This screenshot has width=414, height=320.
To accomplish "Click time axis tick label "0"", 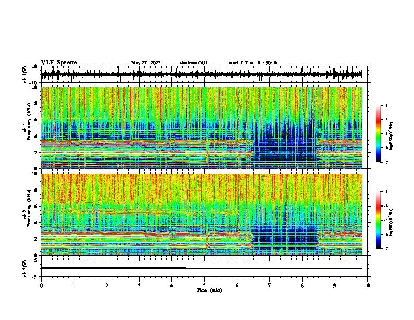I will [x=41, y=285].
